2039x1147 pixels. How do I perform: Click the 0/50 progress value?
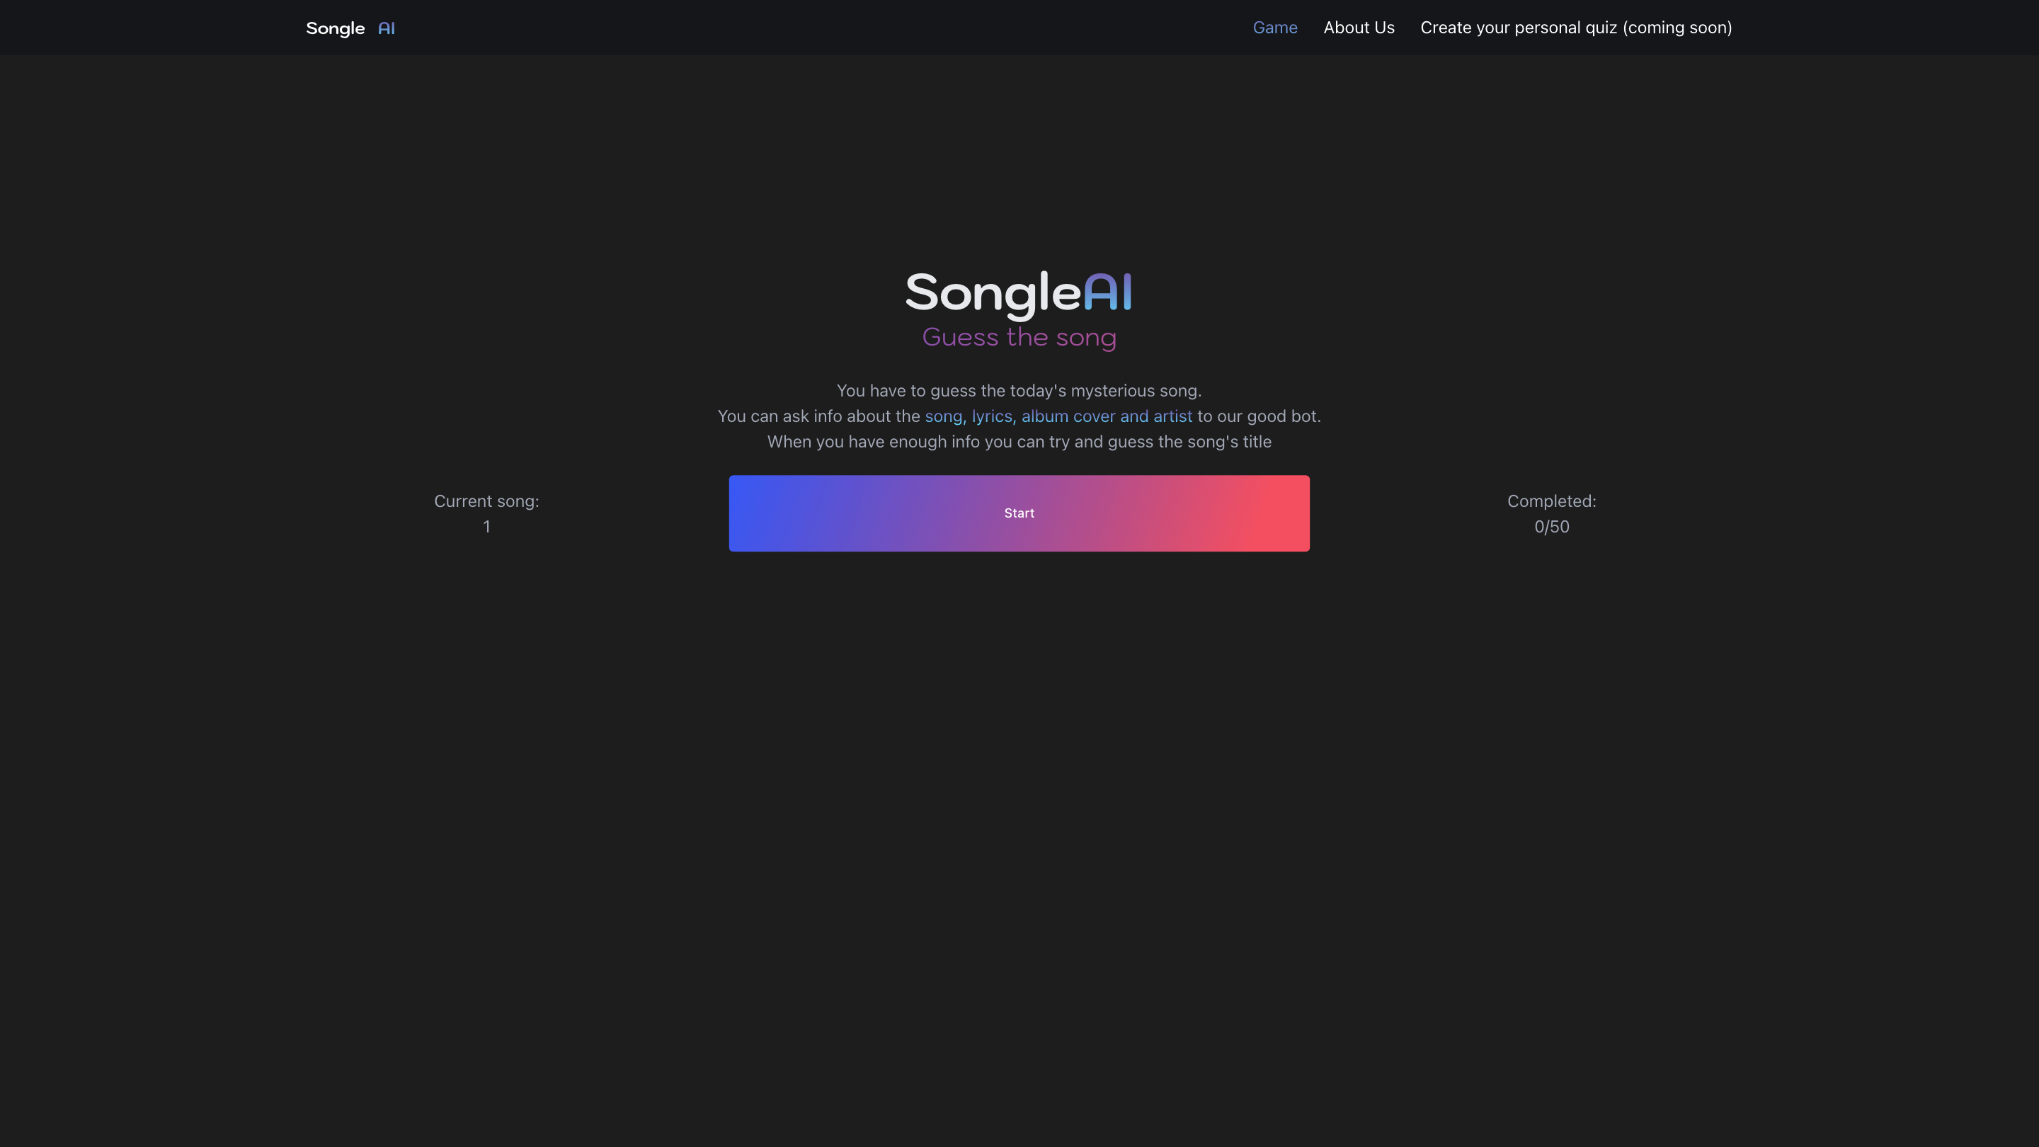1550,526
